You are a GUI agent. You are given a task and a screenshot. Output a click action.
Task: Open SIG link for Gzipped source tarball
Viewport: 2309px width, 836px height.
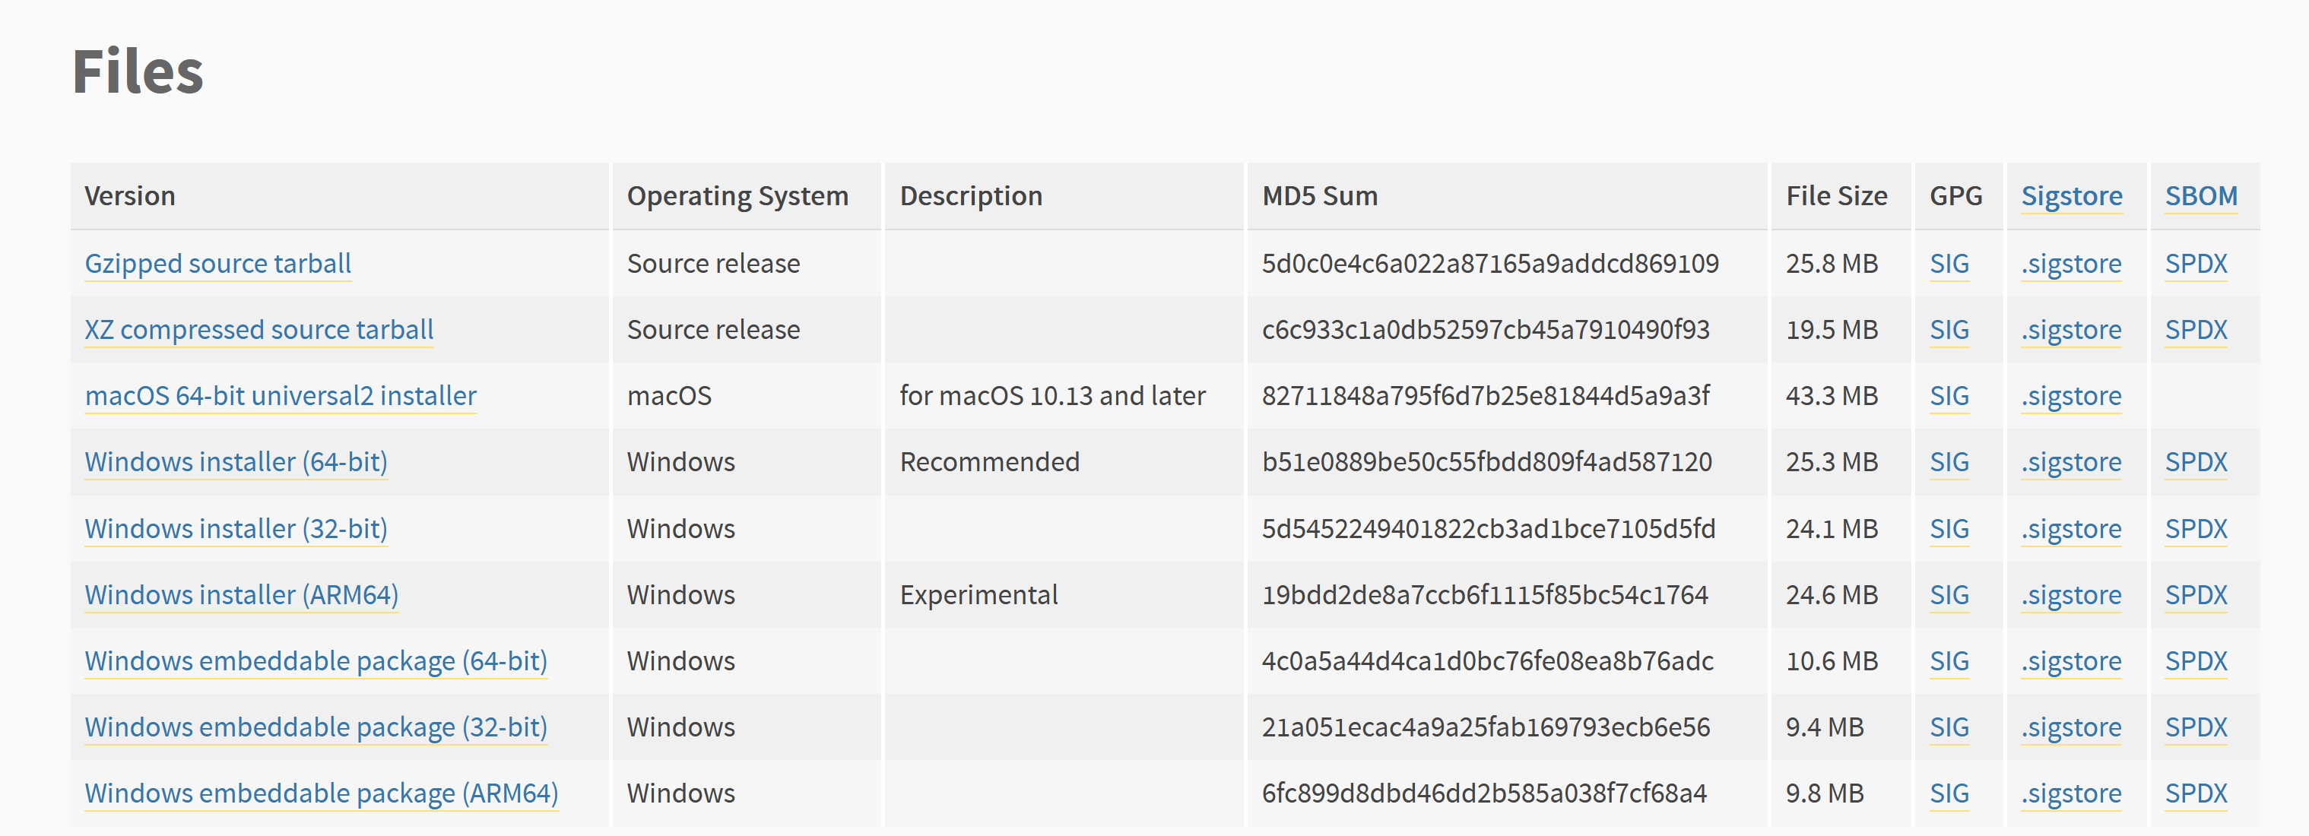point(1949,264)
